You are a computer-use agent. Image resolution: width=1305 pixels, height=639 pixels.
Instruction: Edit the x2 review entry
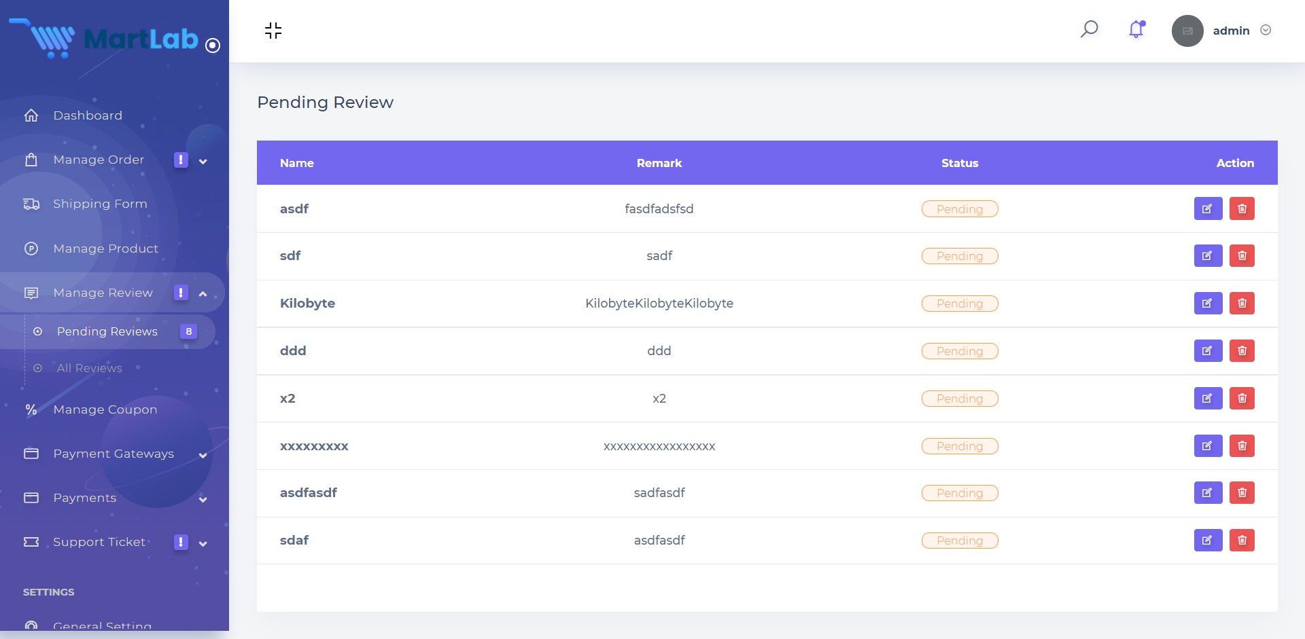(1208, 399)
